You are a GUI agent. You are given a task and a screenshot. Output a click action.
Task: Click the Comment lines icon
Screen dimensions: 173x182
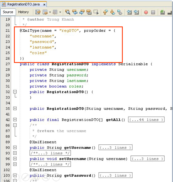[x=163, y=12]
